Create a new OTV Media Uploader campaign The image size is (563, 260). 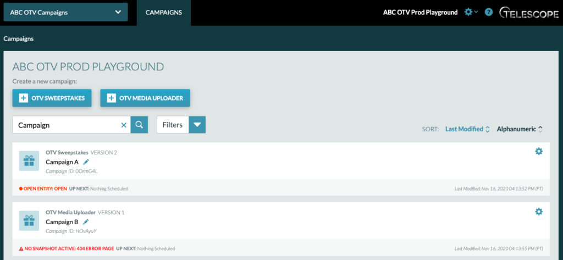pos(145,98)
